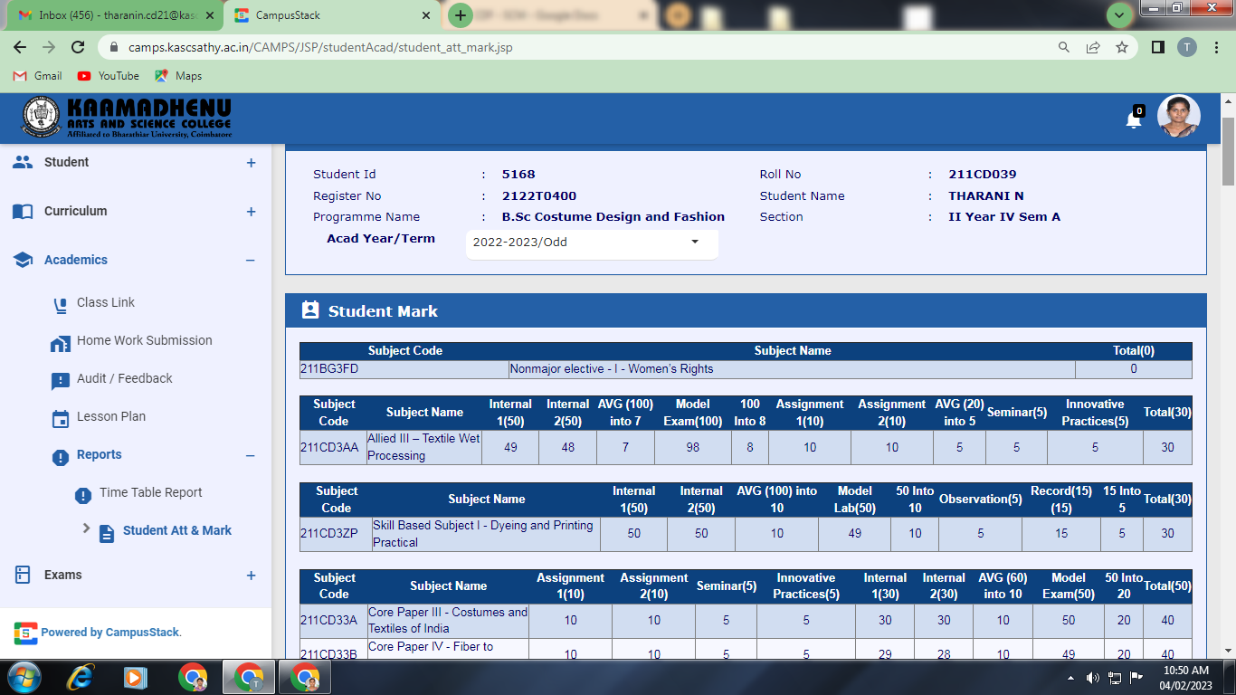1236x695 pixels.
Task: Open the media player taskbar icon
Action: 136,677
